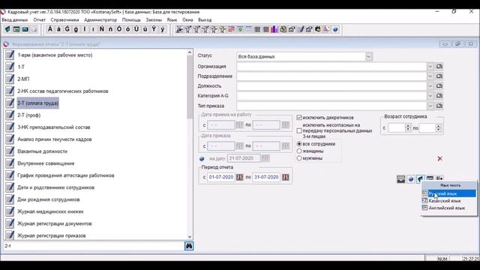Open the 'Ввод данных' menu
The height and width of the screenshot is (270, 480).
point(15,20)
